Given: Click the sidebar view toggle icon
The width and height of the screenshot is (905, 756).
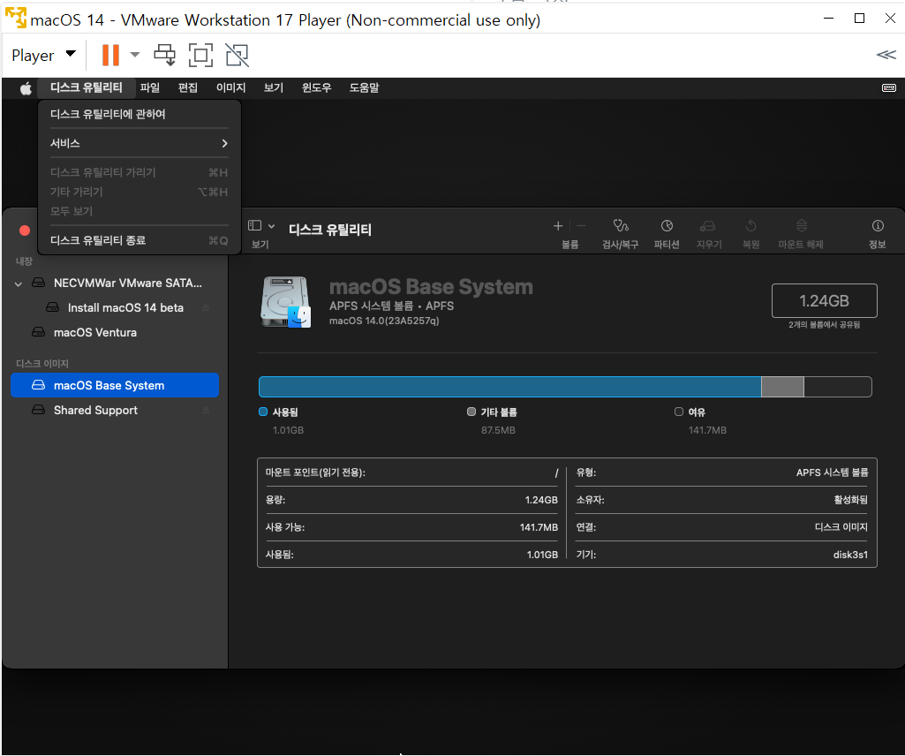Looking at the screenshot, I should coord(254,226).
